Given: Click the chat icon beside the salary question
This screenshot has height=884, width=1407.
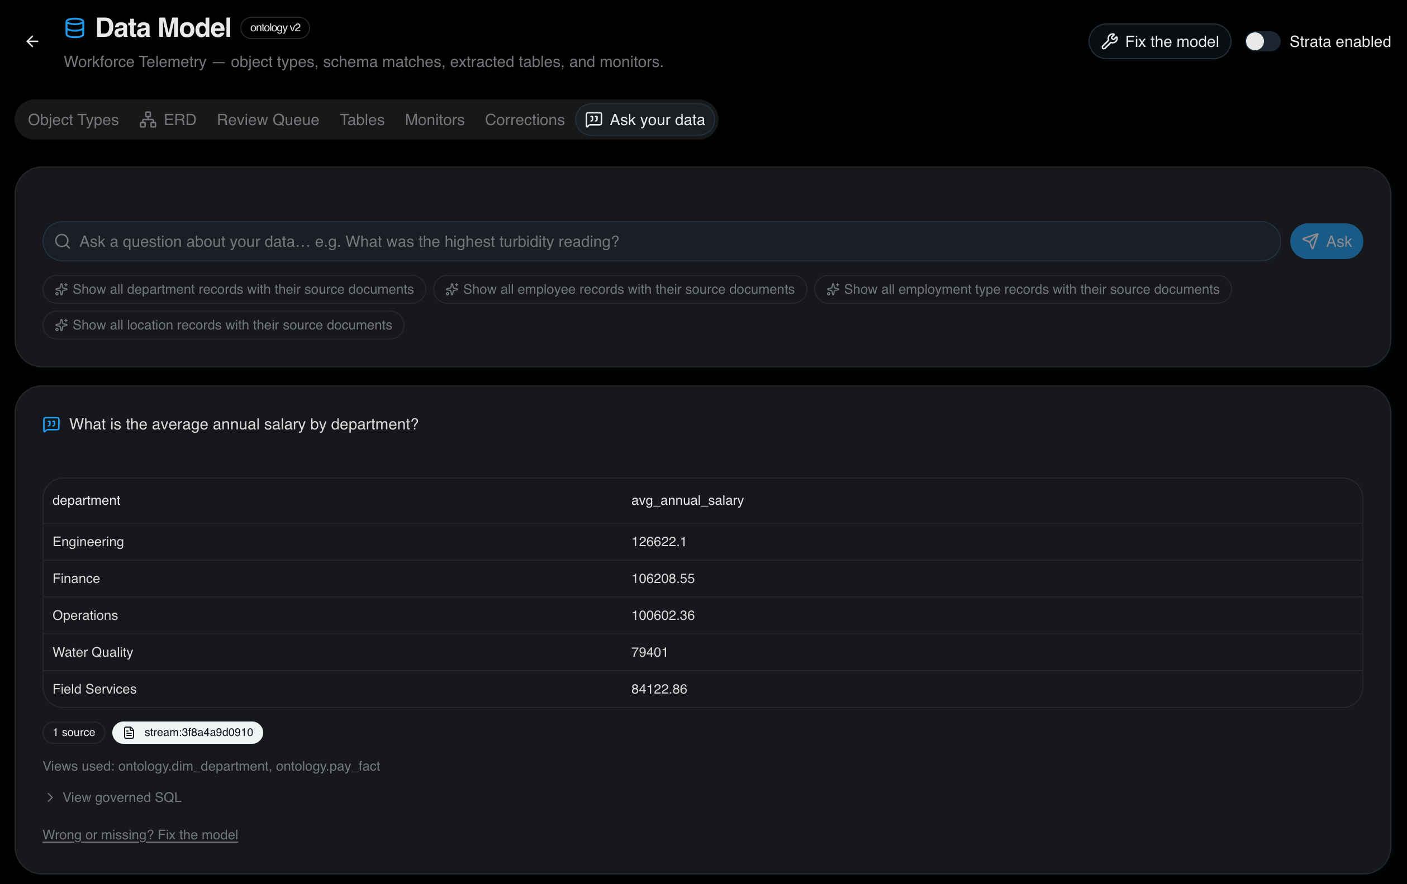Looking at the screenshot, I should coord(51,424).
